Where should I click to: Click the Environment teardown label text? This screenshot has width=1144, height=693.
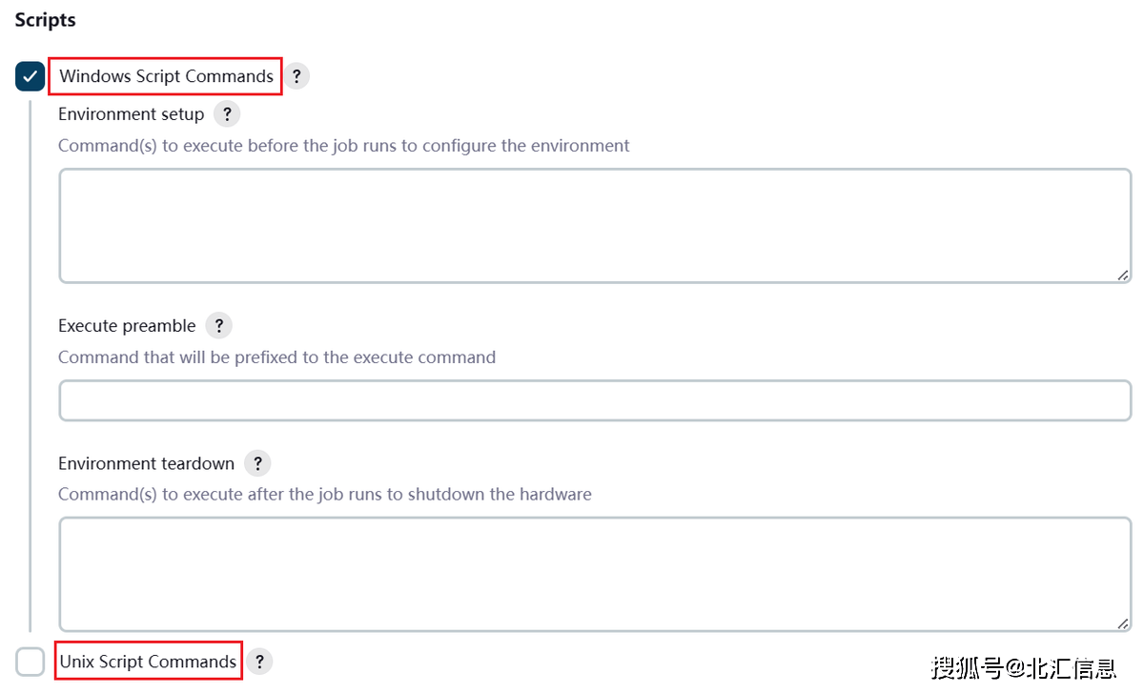[146, 463]
